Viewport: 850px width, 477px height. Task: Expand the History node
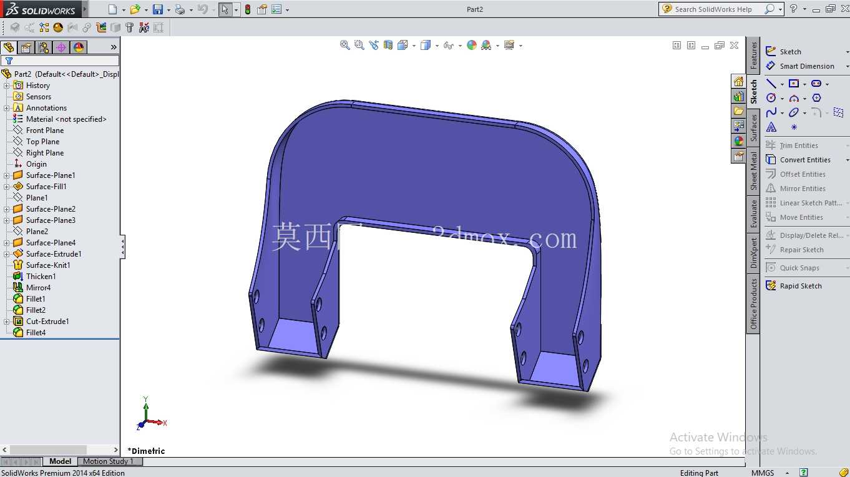click(7, 86)
